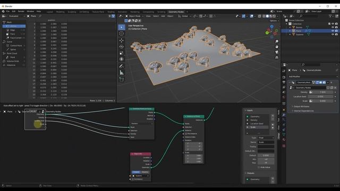
Task: Select the Rotate tool in the viewport toolbar
Action: click(x=122, y=47)
